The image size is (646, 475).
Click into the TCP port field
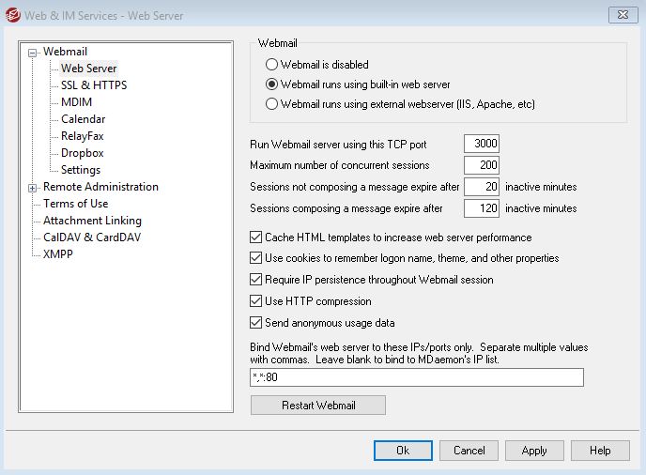point(481,144)
